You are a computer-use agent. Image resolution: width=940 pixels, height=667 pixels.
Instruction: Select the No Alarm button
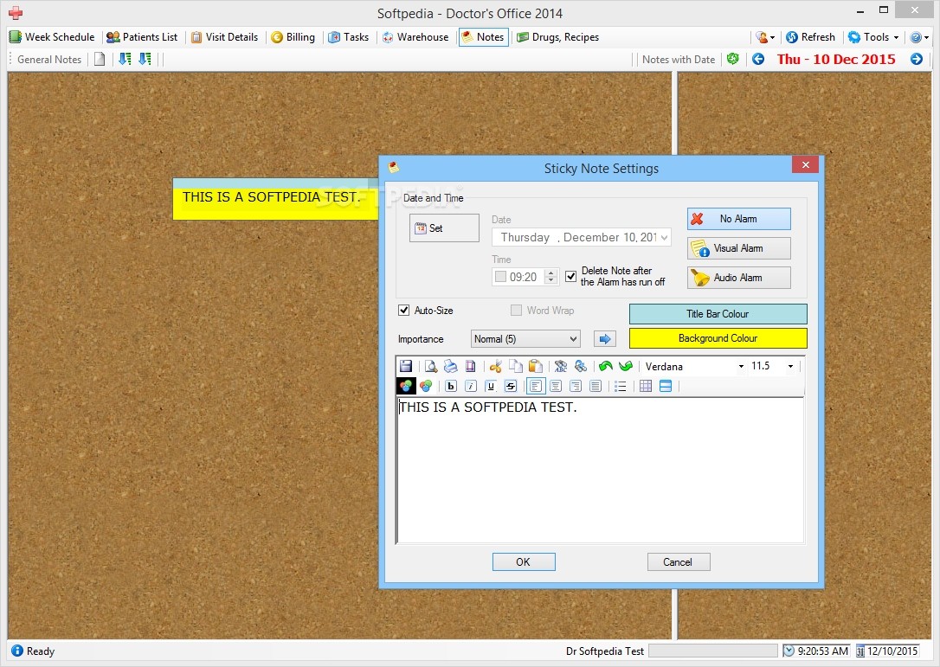738,219
